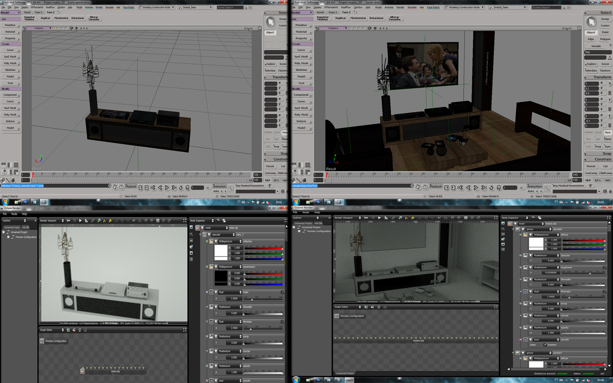Screen dimensions: 613x383
Task: Click the audio headphones icon in right Softimage playback
Action: coord(499,188)
